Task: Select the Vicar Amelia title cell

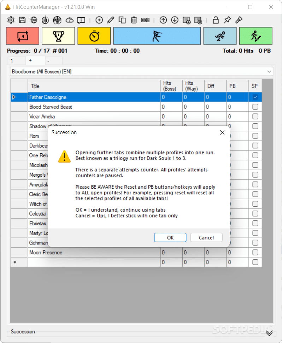Action: coord(94,117)
